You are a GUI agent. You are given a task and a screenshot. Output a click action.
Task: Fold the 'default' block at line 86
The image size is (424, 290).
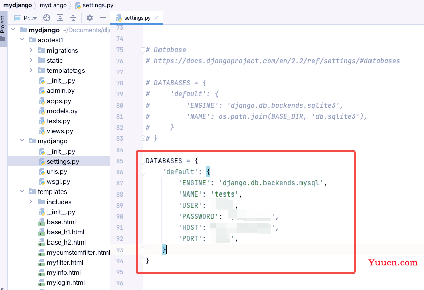pos(143,172)
